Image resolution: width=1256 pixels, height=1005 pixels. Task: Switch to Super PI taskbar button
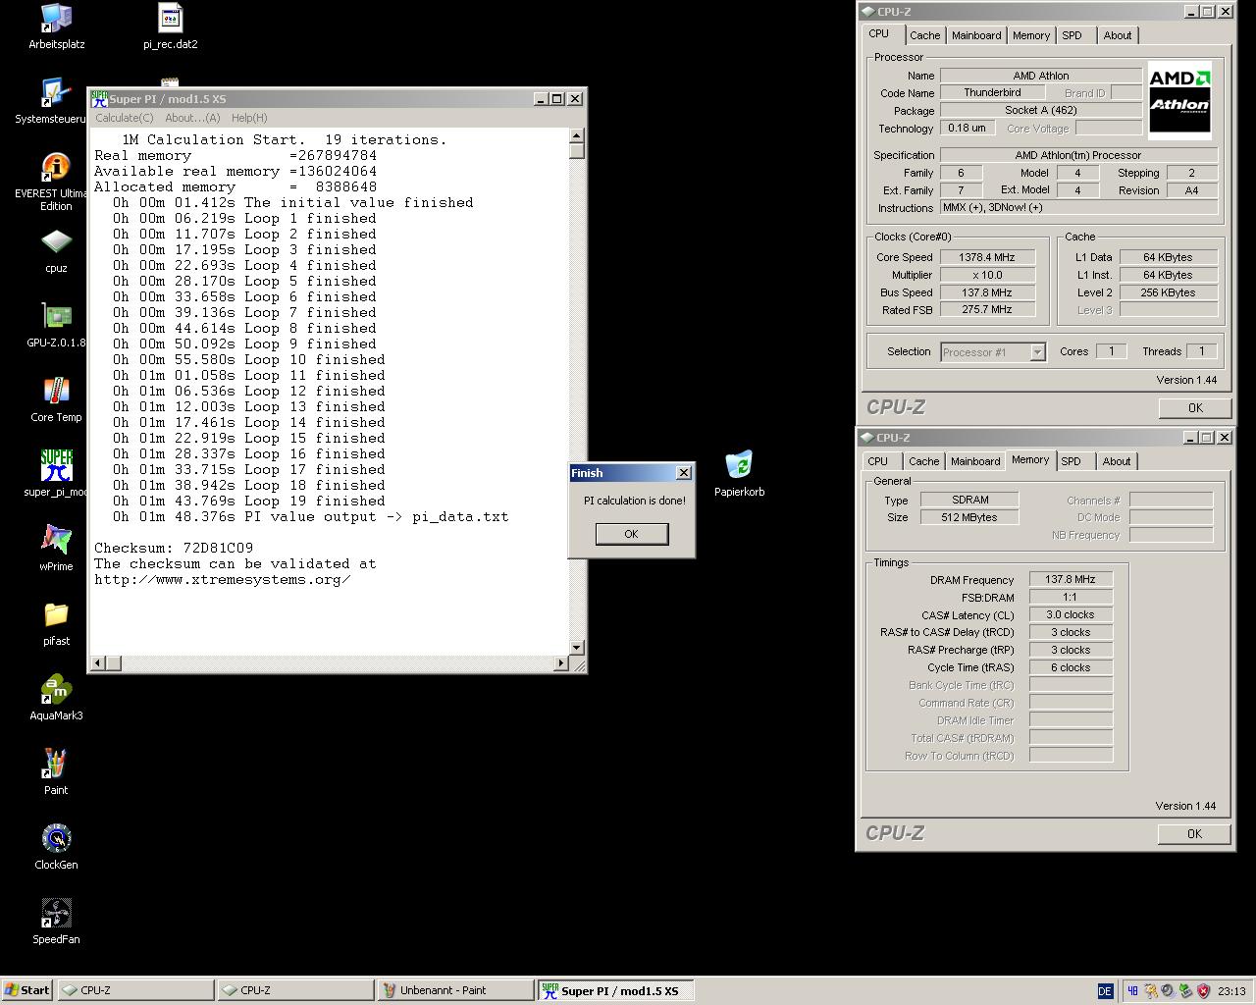(x=615, y=990)
